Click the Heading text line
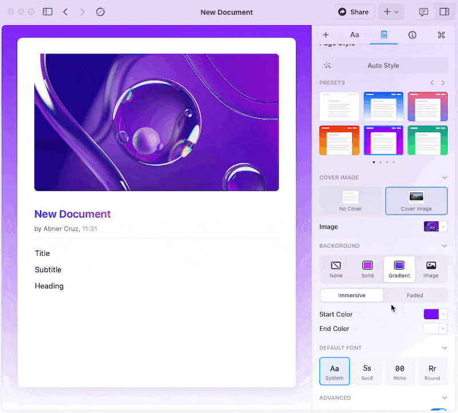Image resolution: width=458 pixels, height=413 pixels. pos(49,286)
